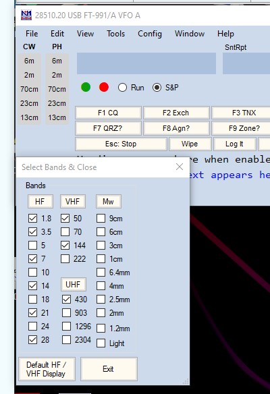
Task: Click the N1MM Logger application icon in title bar
Action: pos(26,16)
